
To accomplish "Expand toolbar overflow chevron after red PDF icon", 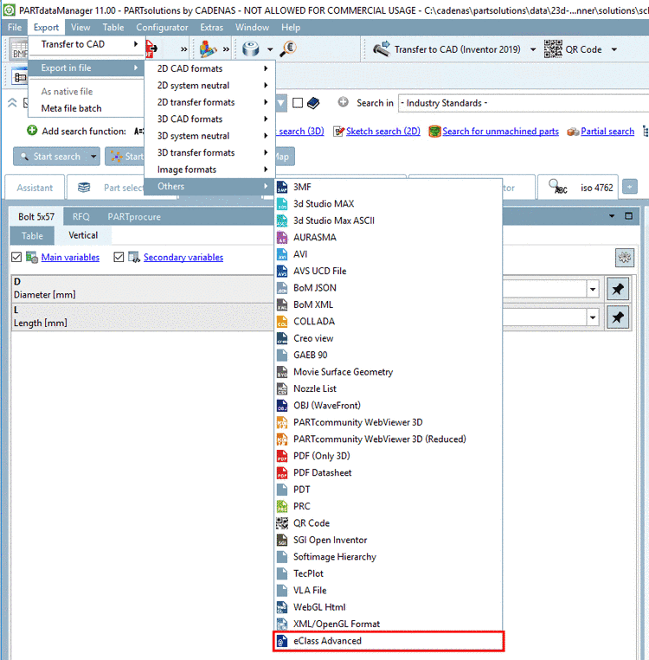I will click(183, 49).
